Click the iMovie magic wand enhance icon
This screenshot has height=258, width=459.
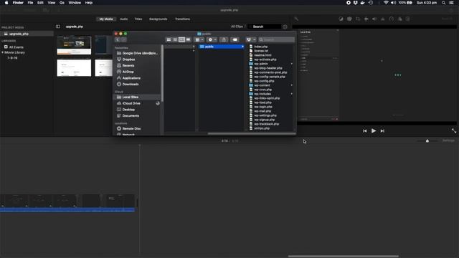(296, 19)
